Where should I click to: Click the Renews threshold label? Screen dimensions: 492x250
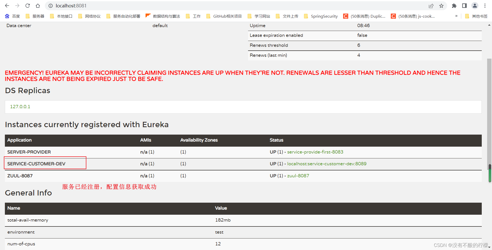tap(269, 45)
